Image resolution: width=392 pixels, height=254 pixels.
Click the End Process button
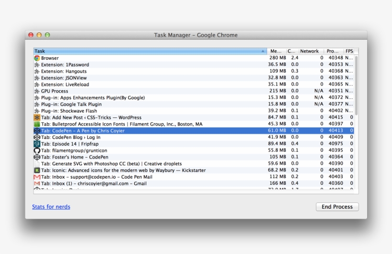tap(337, 207)
